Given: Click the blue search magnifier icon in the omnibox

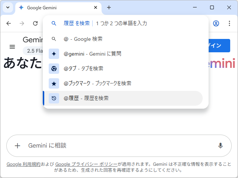Looking at the screenshot, I should tap(54, 23).
